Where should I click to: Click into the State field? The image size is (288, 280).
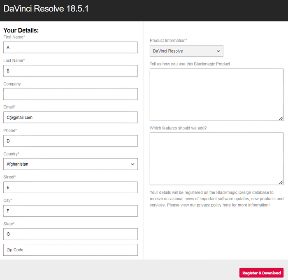[70, 234]
